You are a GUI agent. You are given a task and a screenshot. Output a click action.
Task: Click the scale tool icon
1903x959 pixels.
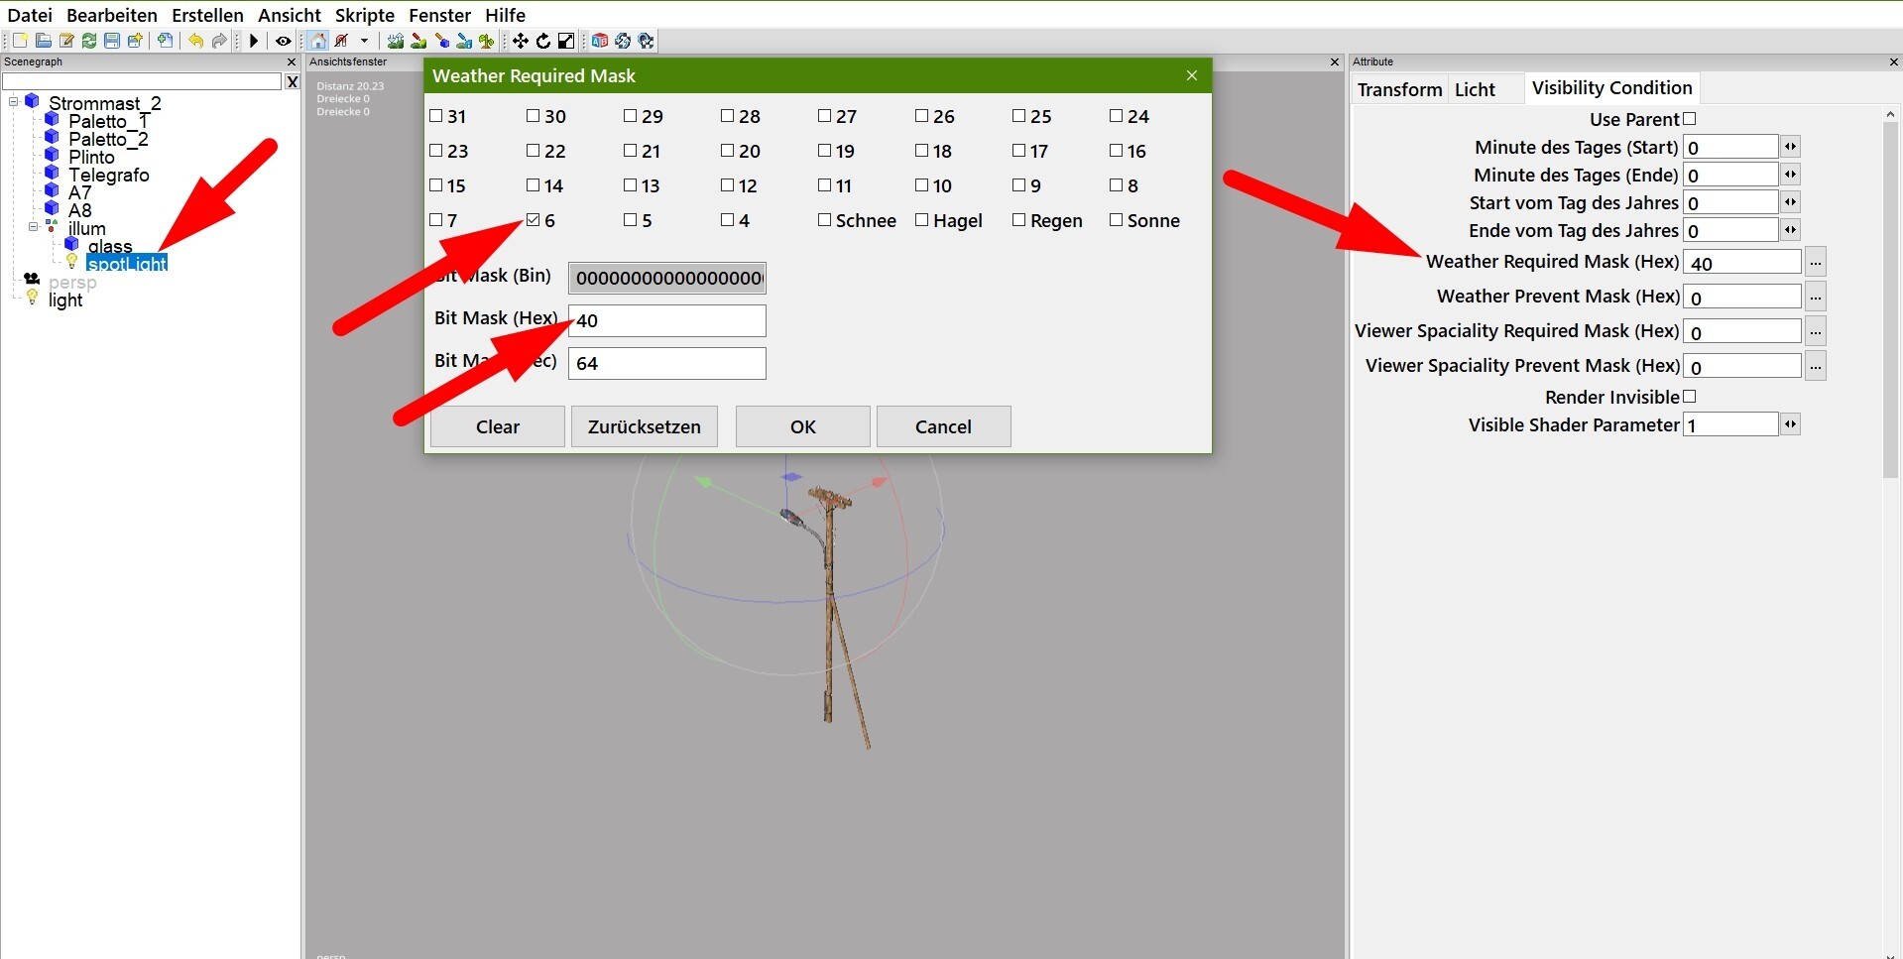(566, 41)
